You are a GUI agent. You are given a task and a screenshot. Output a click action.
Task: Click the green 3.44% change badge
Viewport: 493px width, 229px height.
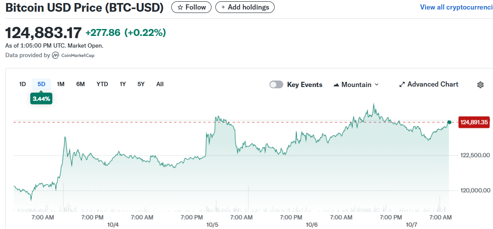[42, 99]
